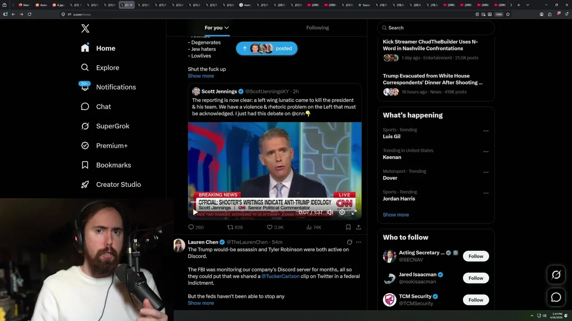Reload the page with the refresh icon
The width and height of the screenshot is (572, 321).
[29, 14]
